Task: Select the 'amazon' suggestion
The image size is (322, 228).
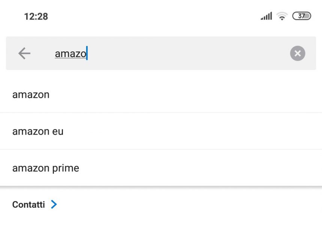Action: tap(161, 94)
